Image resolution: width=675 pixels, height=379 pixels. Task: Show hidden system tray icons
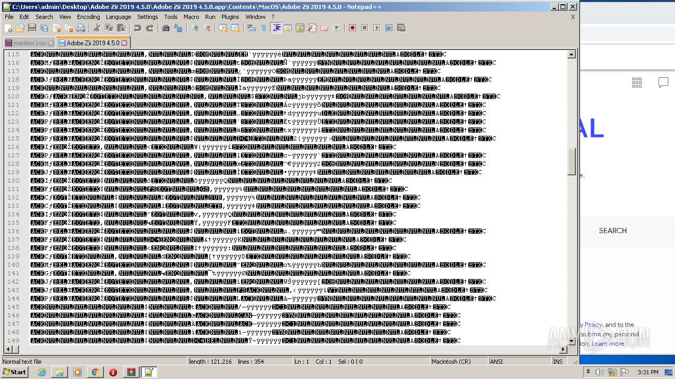point(588,372)
